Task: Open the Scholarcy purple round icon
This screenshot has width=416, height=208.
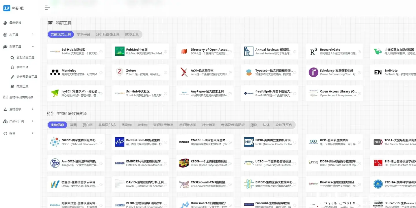Action: 313,72
